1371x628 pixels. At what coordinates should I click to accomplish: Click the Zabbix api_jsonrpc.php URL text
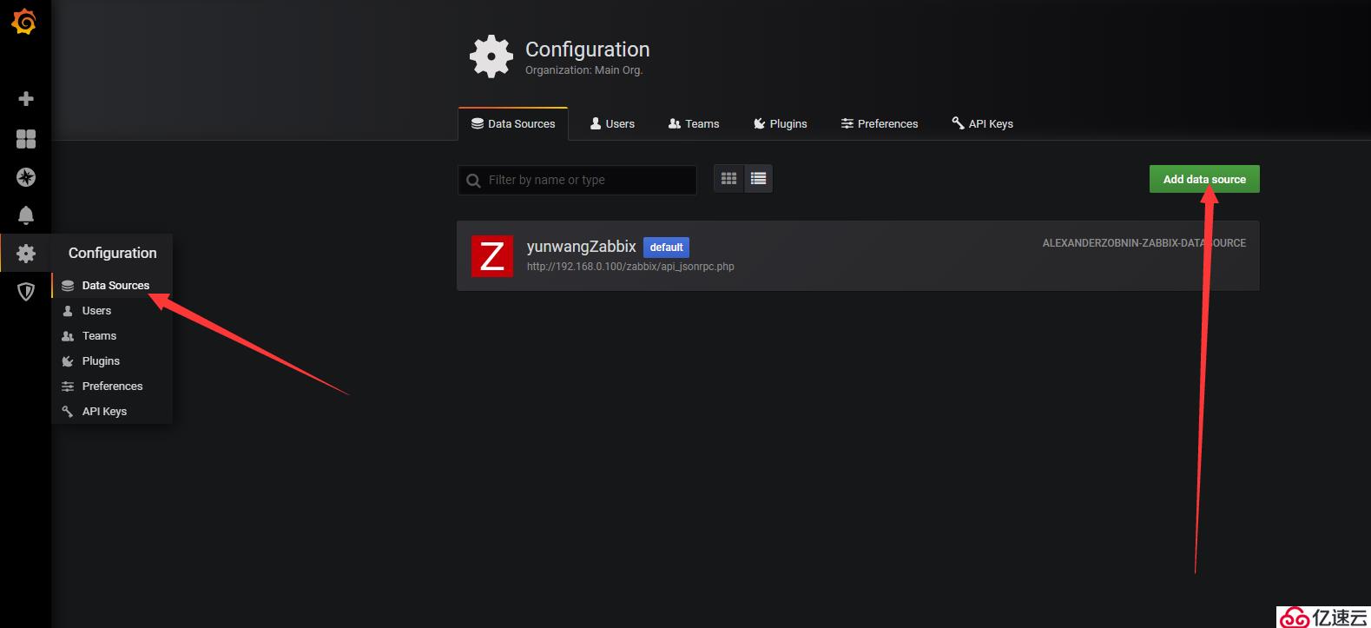click(630, 267)
